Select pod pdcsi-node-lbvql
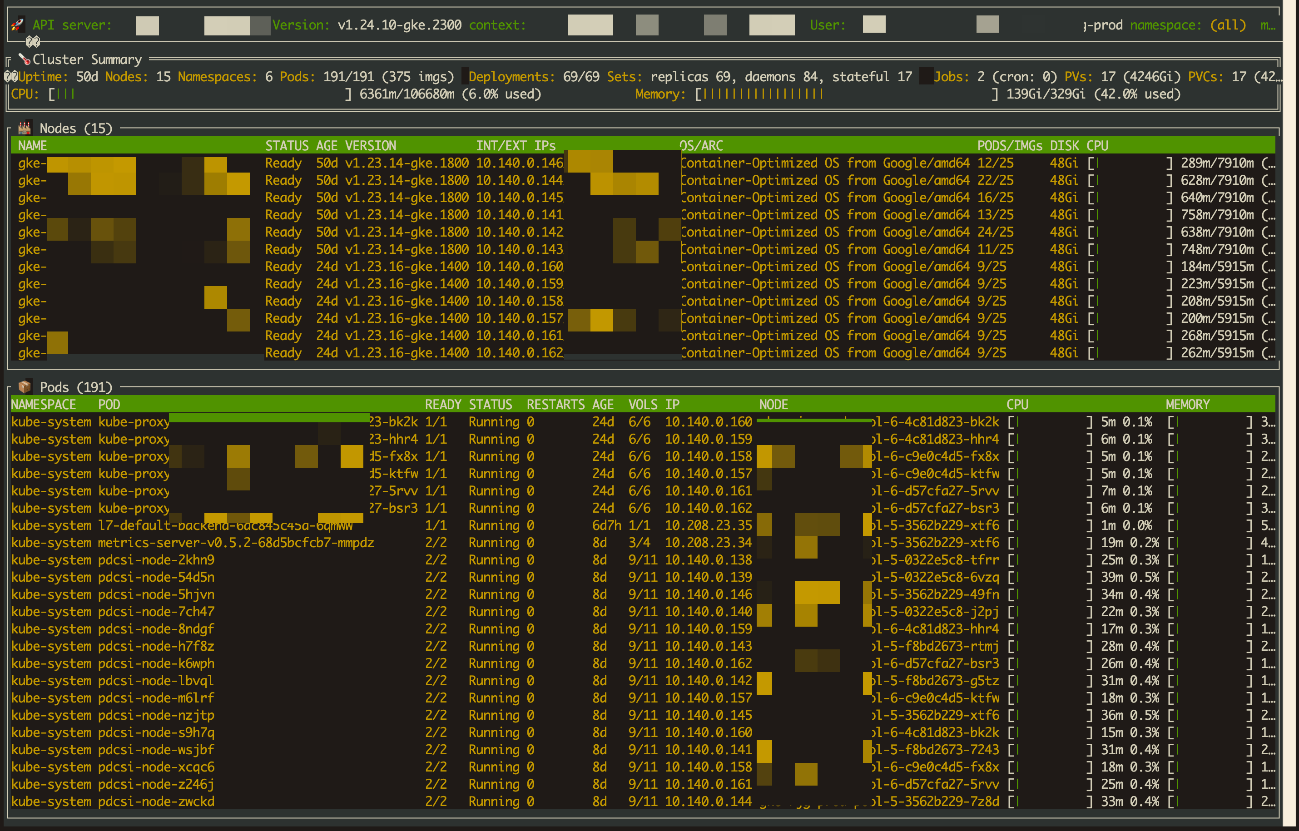The width and height of the screenshot is (1299, 831). click(x=156, y=680)
